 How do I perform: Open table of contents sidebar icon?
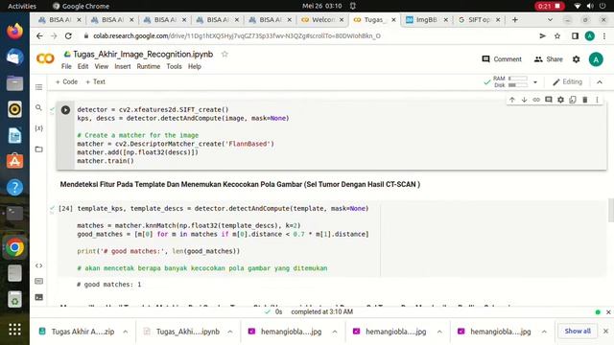coord(38,87)
